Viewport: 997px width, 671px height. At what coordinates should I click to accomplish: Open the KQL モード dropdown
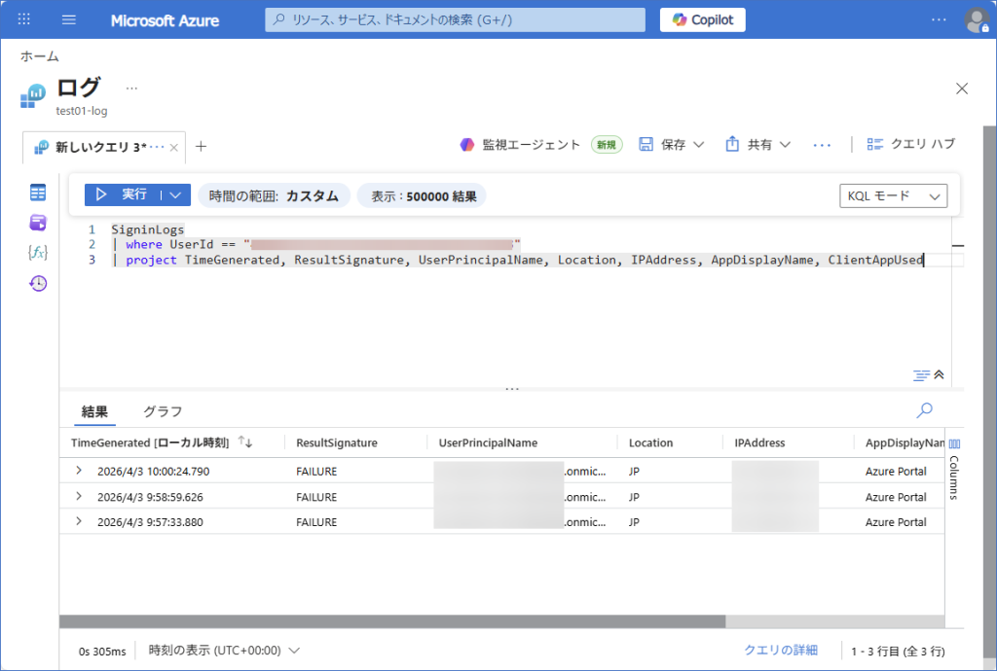point(893,195)
